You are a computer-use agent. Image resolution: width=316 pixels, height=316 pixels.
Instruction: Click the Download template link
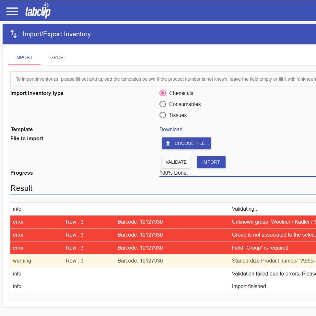171,129
